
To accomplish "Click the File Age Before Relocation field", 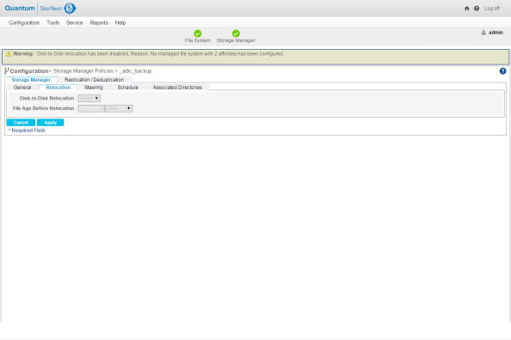I will coord(91,108).
